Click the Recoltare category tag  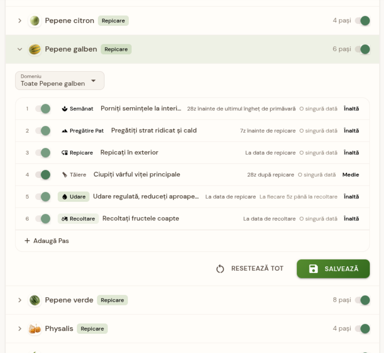pyautogui.click(x=78, y=219)
